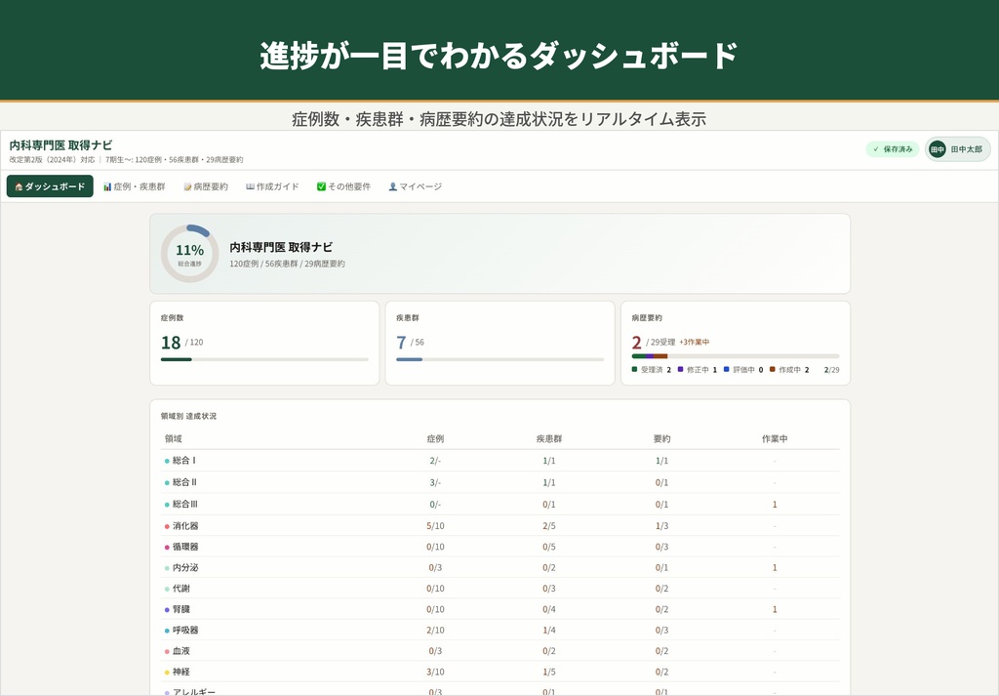Click the 1/3 要約 value for 消化器
The height and width of the screenshot is (696, 999).
coord(662,526)
